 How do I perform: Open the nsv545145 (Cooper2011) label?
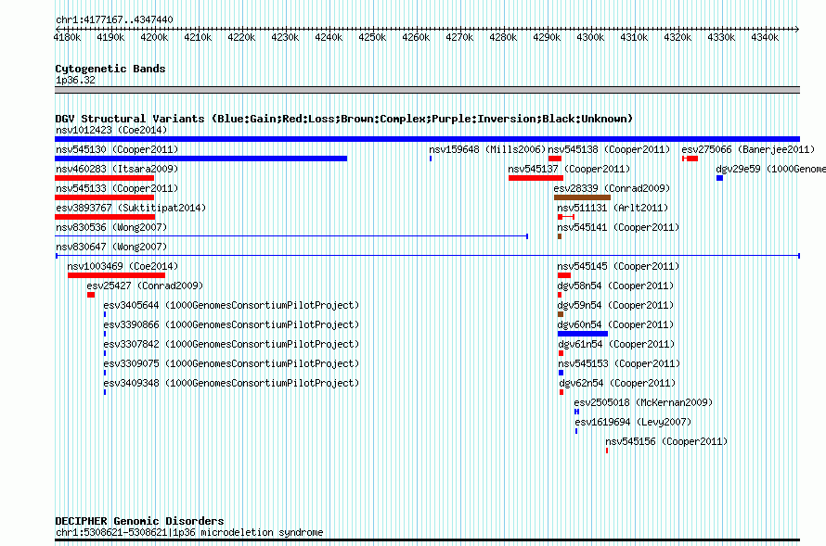(x=618, y=266)
